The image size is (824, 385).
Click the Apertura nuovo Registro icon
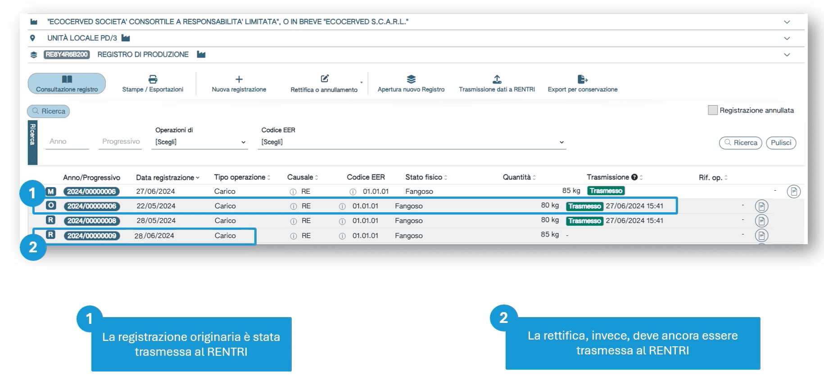[411, 80]
